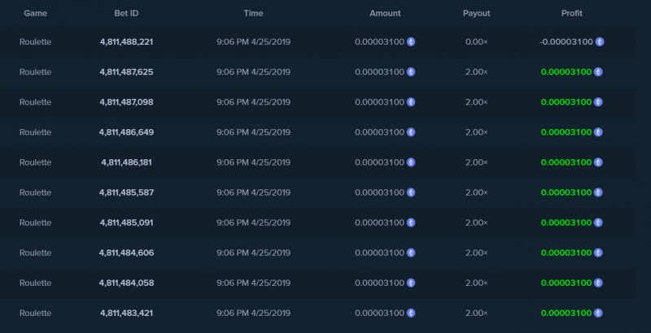Click the Profit Ethereum icon for bet 4,811,485,587
The image size is (651, 333).
point(598,192)
